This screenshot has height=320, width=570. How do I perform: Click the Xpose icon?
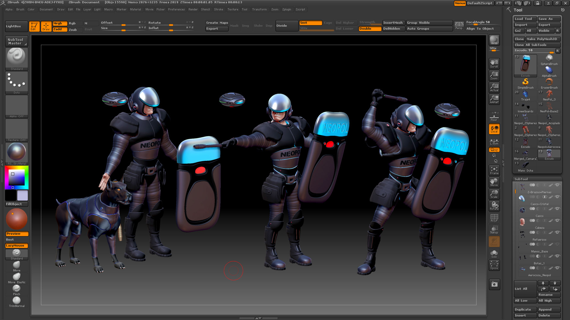pyautogui.click(x=494, y=265)
